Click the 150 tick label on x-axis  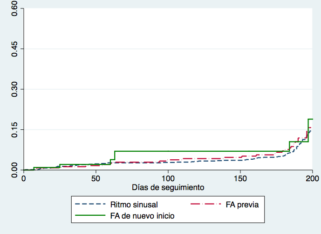point(240,178)
